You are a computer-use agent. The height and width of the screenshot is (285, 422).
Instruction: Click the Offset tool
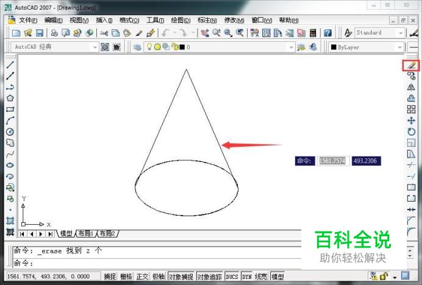(x=411, y=98)
